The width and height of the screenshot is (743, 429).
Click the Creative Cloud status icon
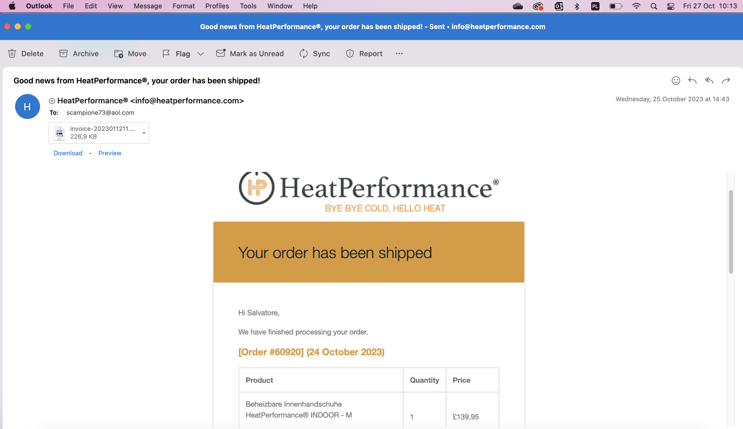tap(538, 6)
